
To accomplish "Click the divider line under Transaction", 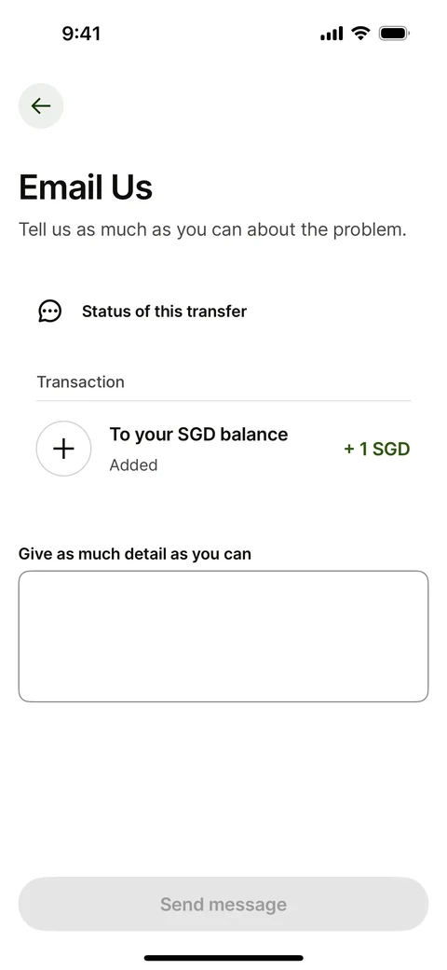I will tap(223, 401).
